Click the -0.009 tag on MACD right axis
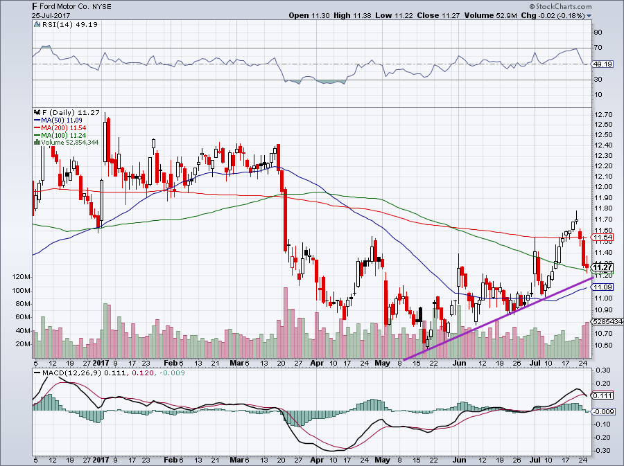Image resolution: width=624 pixels, height=466 pixels. tap(604, 411)
